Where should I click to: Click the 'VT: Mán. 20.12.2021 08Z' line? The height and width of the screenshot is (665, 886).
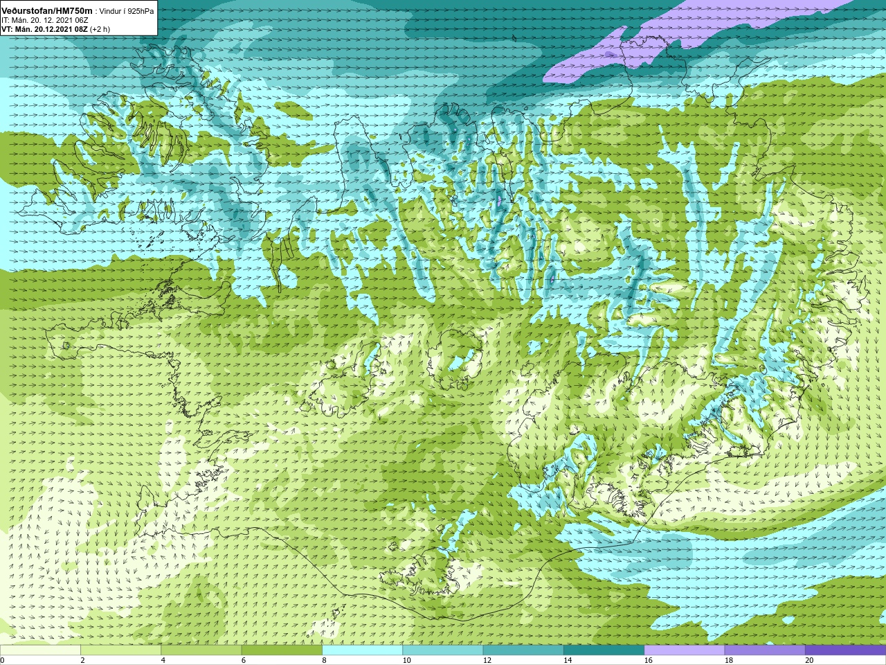tap(44, 29)
